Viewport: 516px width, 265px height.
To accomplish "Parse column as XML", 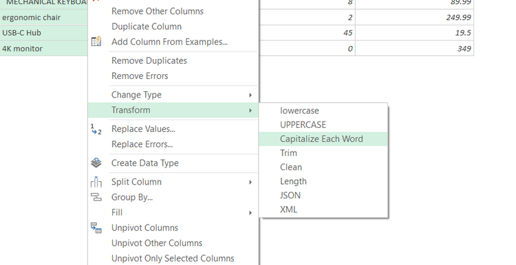I will coord(323,209).
